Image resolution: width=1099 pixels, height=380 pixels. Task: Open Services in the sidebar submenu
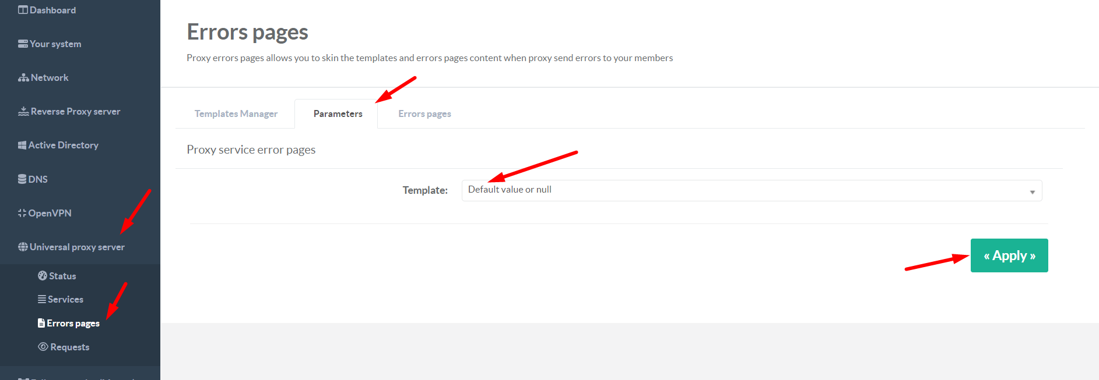(x=65, y=299)
